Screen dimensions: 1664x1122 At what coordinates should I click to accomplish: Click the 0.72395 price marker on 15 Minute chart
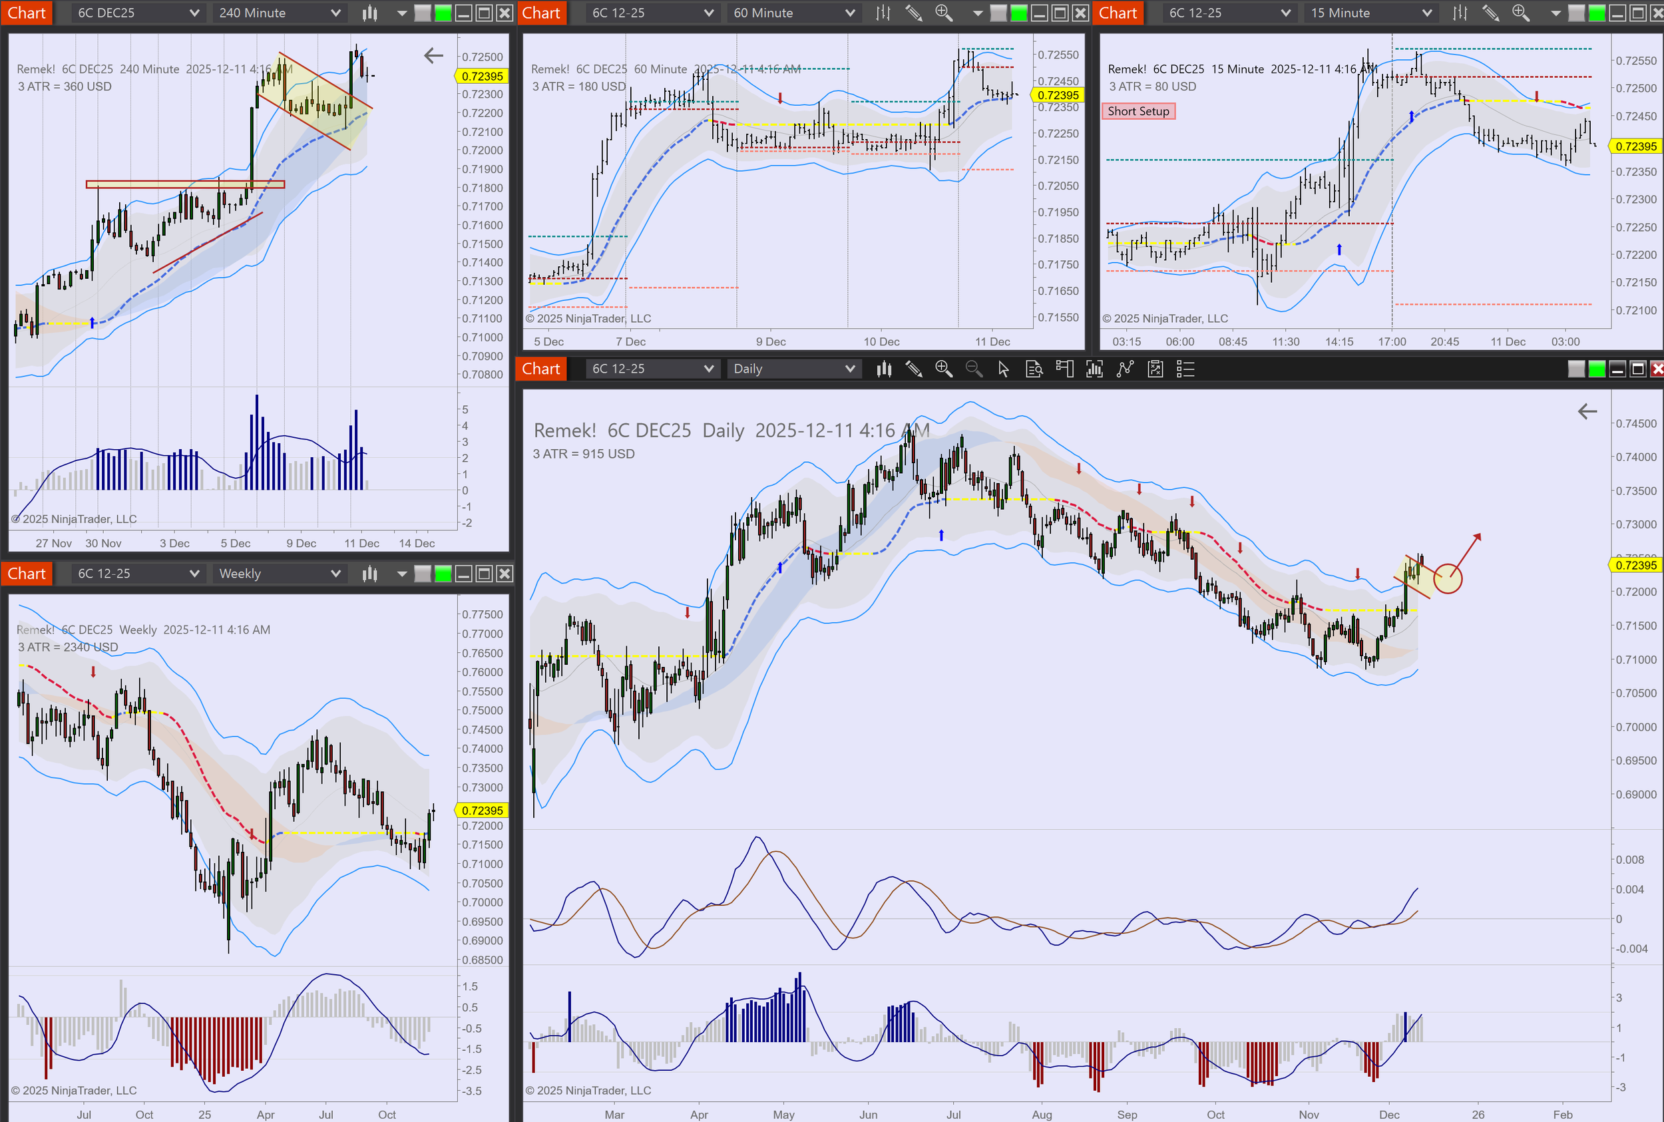[x=1635, y=146]
